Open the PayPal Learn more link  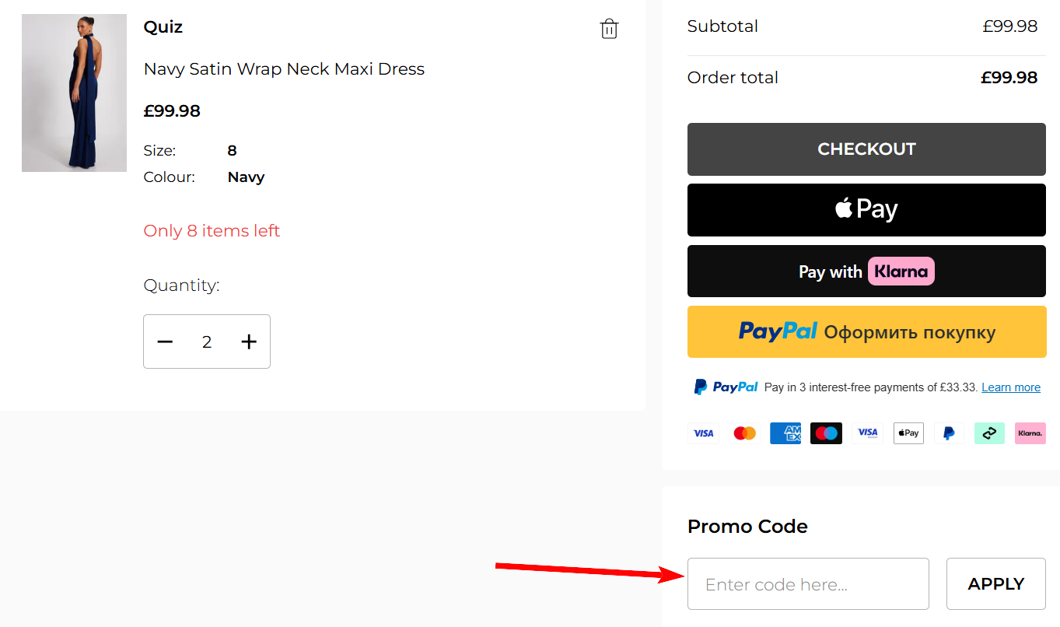tap(1010, 387)
